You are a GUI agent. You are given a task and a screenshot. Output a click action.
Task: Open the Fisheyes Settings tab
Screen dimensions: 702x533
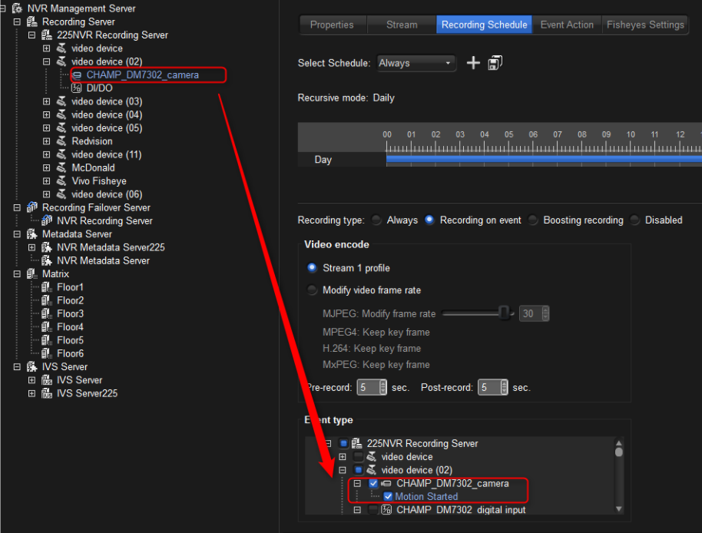pyautogui.click(x=645, y=25)
